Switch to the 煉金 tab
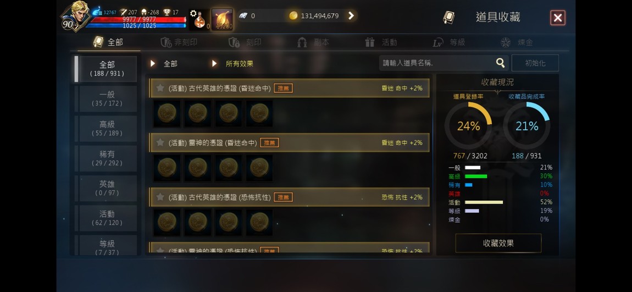This screenshot has width=632, height=292. point(517,42)
